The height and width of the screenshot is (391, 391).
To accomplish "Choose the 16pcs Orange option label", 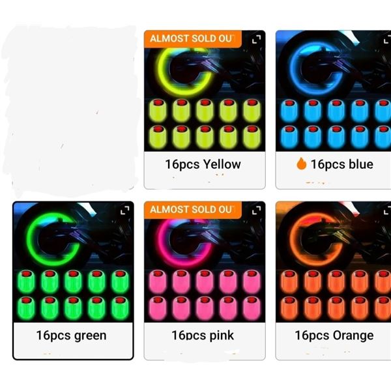I will pyautogui.click(x=334, y=336).
